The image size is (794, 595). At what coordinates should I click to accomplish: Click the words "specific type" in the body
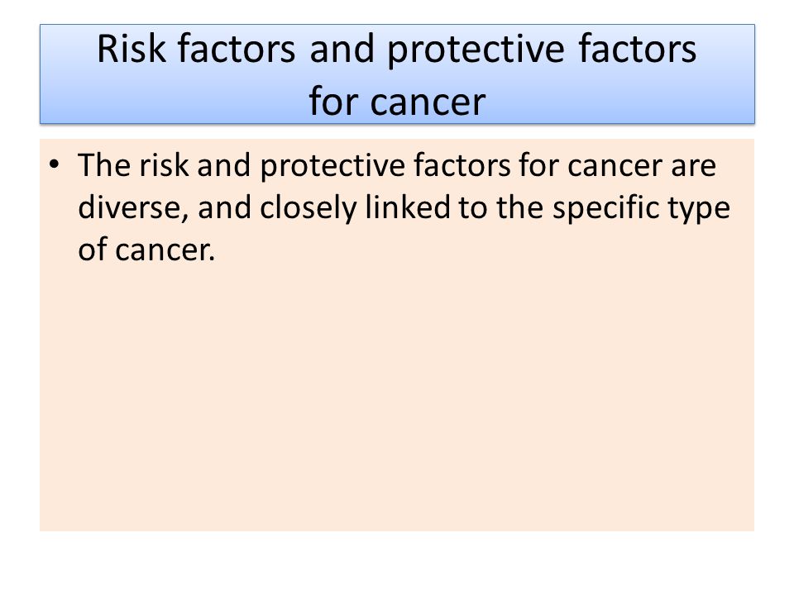[x=641, y=209]
